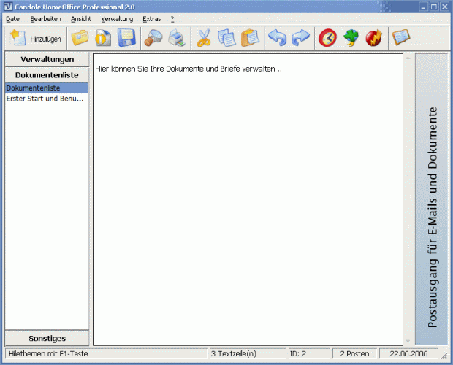Expand the Verwaltungen sidebar section
The image size is (453, 365).
(x=47, y=59)
